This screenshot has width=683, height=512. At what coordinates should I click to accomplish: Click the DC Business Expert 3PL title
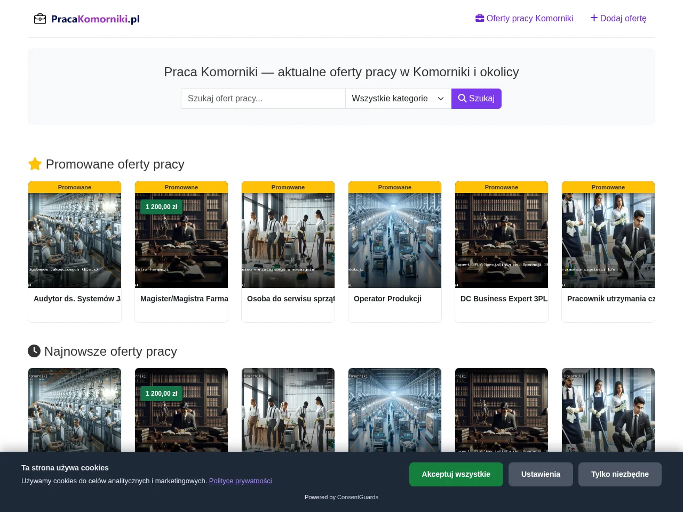(504, 299)
